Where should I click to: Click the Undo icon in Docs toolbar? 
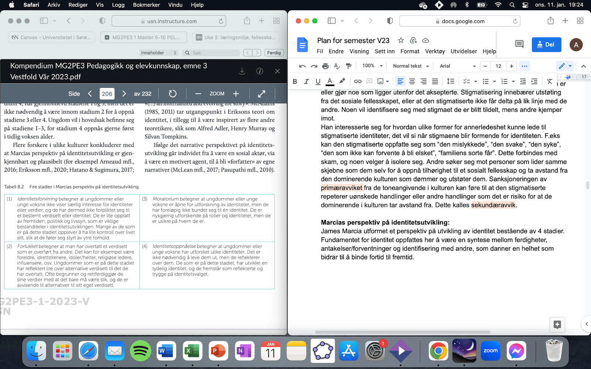302,66
